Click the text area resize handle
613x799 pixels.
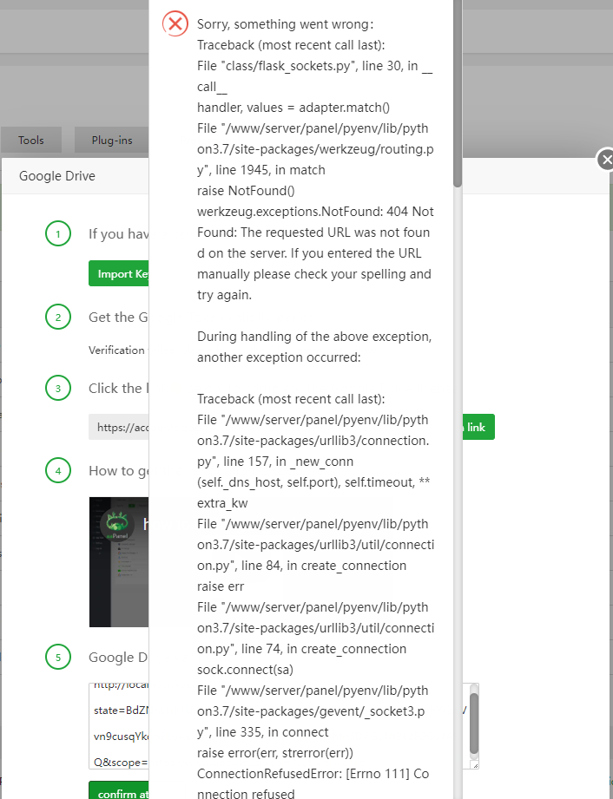point(474,763)
